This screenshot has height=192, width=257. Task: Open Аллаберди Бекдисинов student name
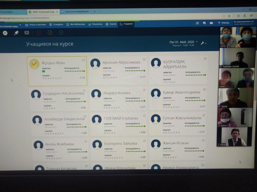pyautogui.click(x=65, y=119)
